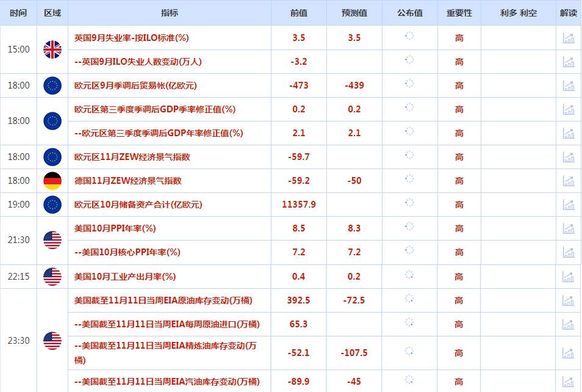Image resolution: width=582 pixels, height=392 pixels.
Task: Click the EU flag at 19:00
Action: pos(52,205)
